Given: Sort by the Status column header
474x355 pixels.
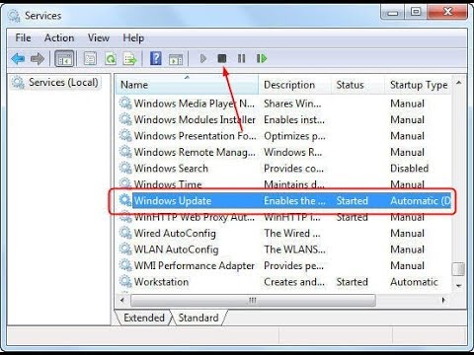Looking at the screenshot, I should (357, 85).
